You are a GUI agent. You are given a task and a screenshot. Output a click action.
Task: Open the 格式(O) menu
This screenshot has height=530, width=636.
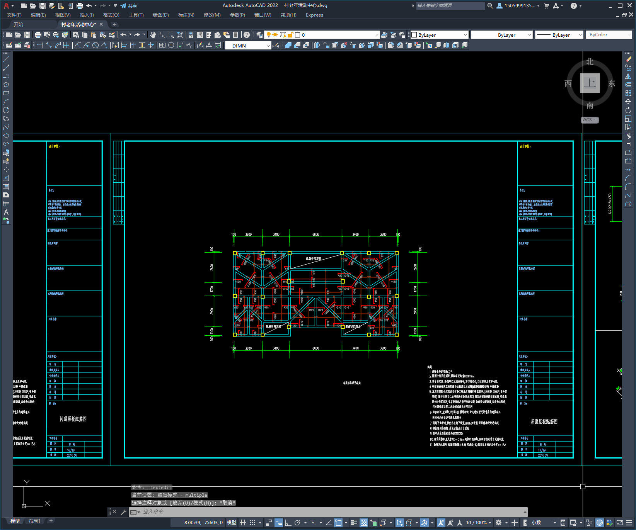point(111,15)
